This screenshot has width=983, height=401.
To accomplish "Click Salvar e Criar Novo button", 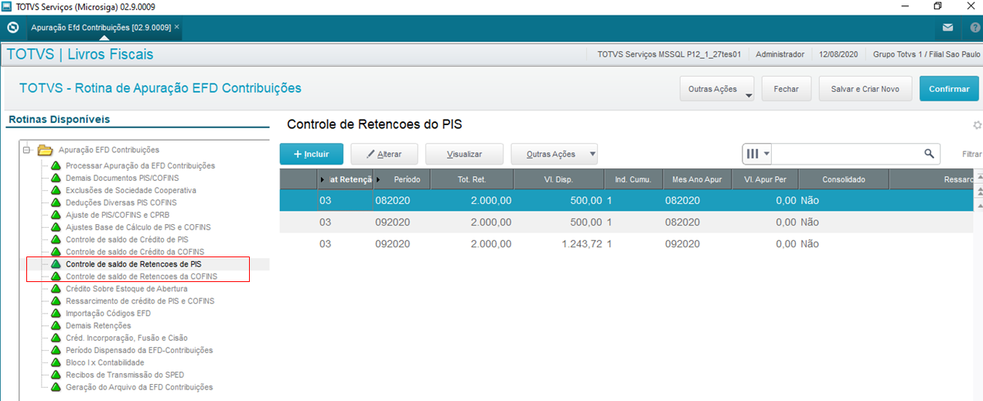I will tap(865, 89).
